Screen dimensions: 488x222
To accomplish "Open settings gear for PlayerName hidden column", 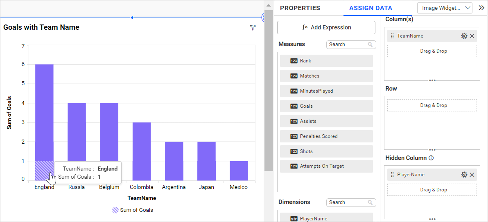I will coord(464,175).
